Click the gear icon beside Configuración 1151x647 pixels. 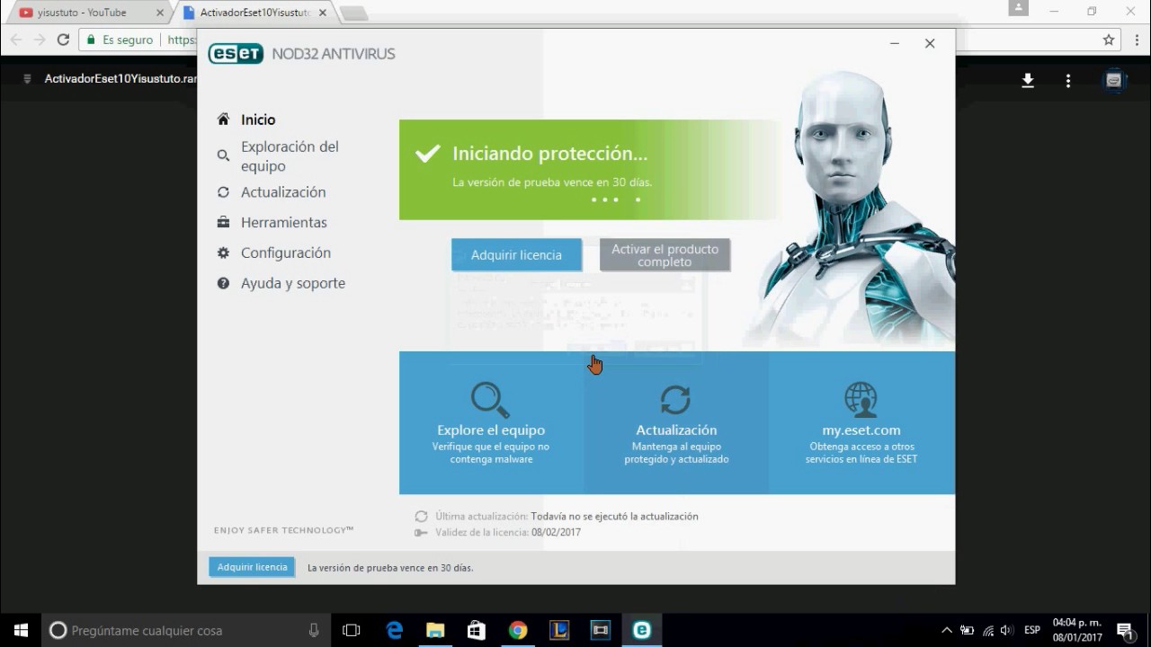pos(223,253)
